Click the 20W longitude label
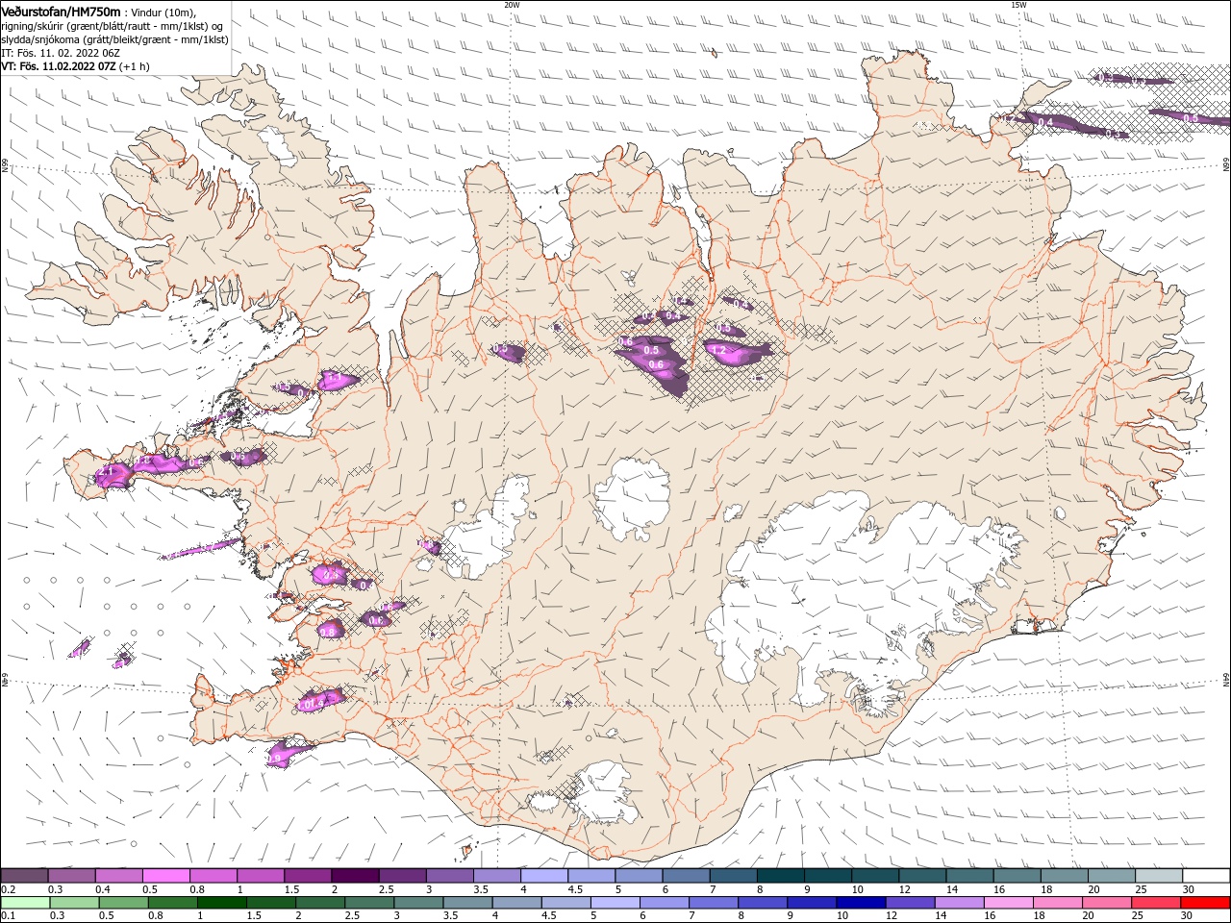The image size is (1231, 923). 512,5
